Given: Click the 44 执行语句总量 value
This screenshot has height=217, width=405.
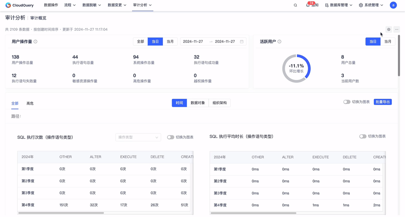Looking at the screenshot, I should click(75, 57).
